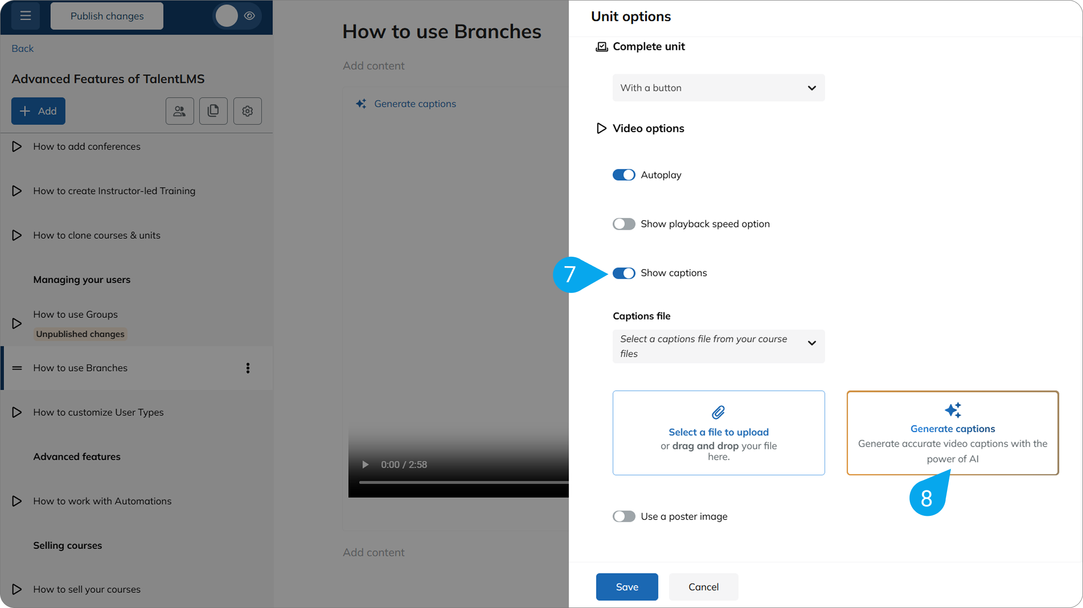
Task: Click the top Add content placeholder
Action: point(374,66)
